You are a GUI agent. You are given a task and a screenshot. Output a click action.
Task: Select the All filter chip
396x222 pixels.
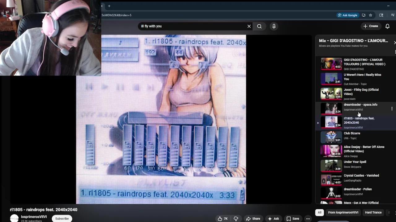pyautogui.click(x=320, y=212)
